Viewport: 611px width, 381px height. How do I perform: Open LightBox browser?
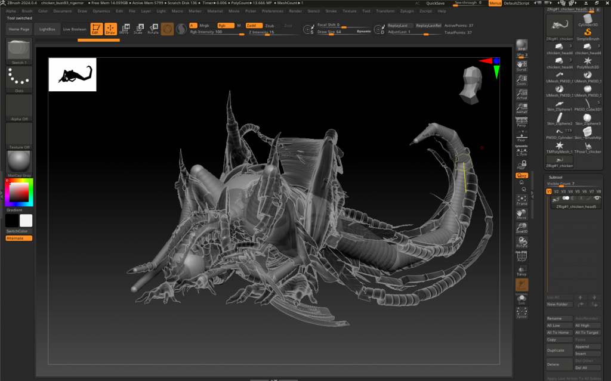click(47, 29)
